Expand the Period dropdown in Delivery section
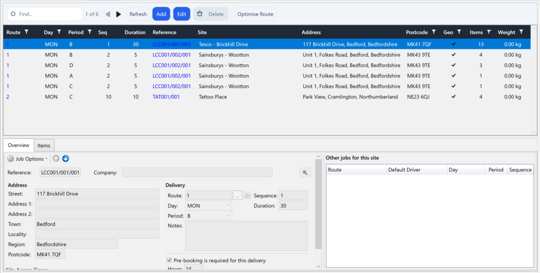 [x=209, y=216]
